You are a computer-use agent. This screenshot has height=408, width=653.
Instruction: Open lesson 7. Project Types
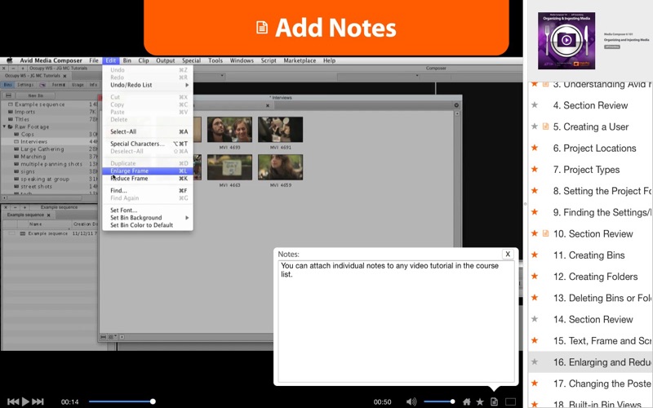point(586,170)
